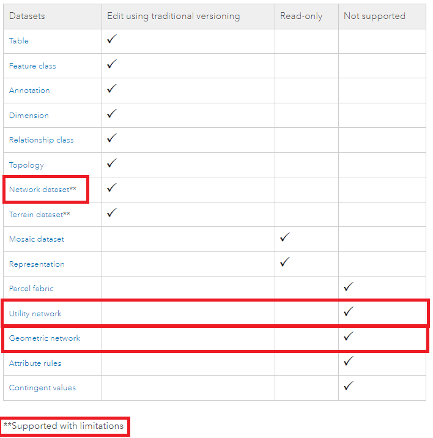
Task: Open the Annotation link
Action: pyautogui.click(x=29, y=91)
